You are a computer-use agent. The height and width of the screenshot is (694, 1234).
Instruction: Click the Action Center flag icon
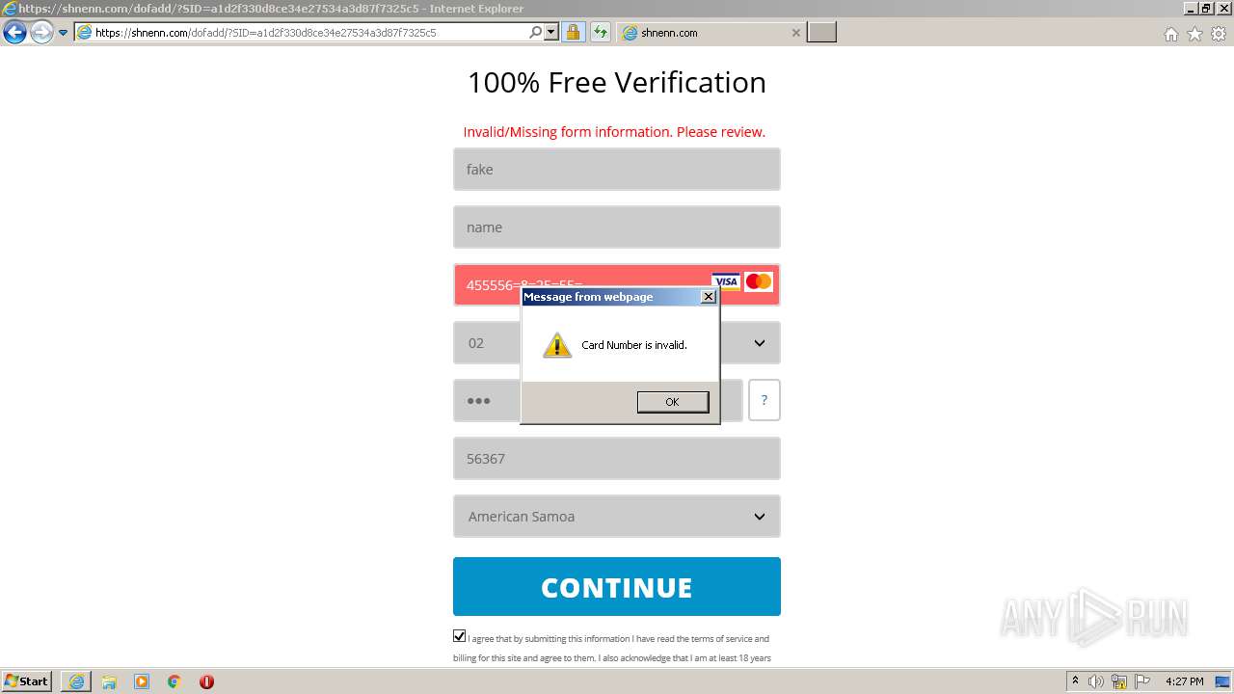coord(1142,681)
